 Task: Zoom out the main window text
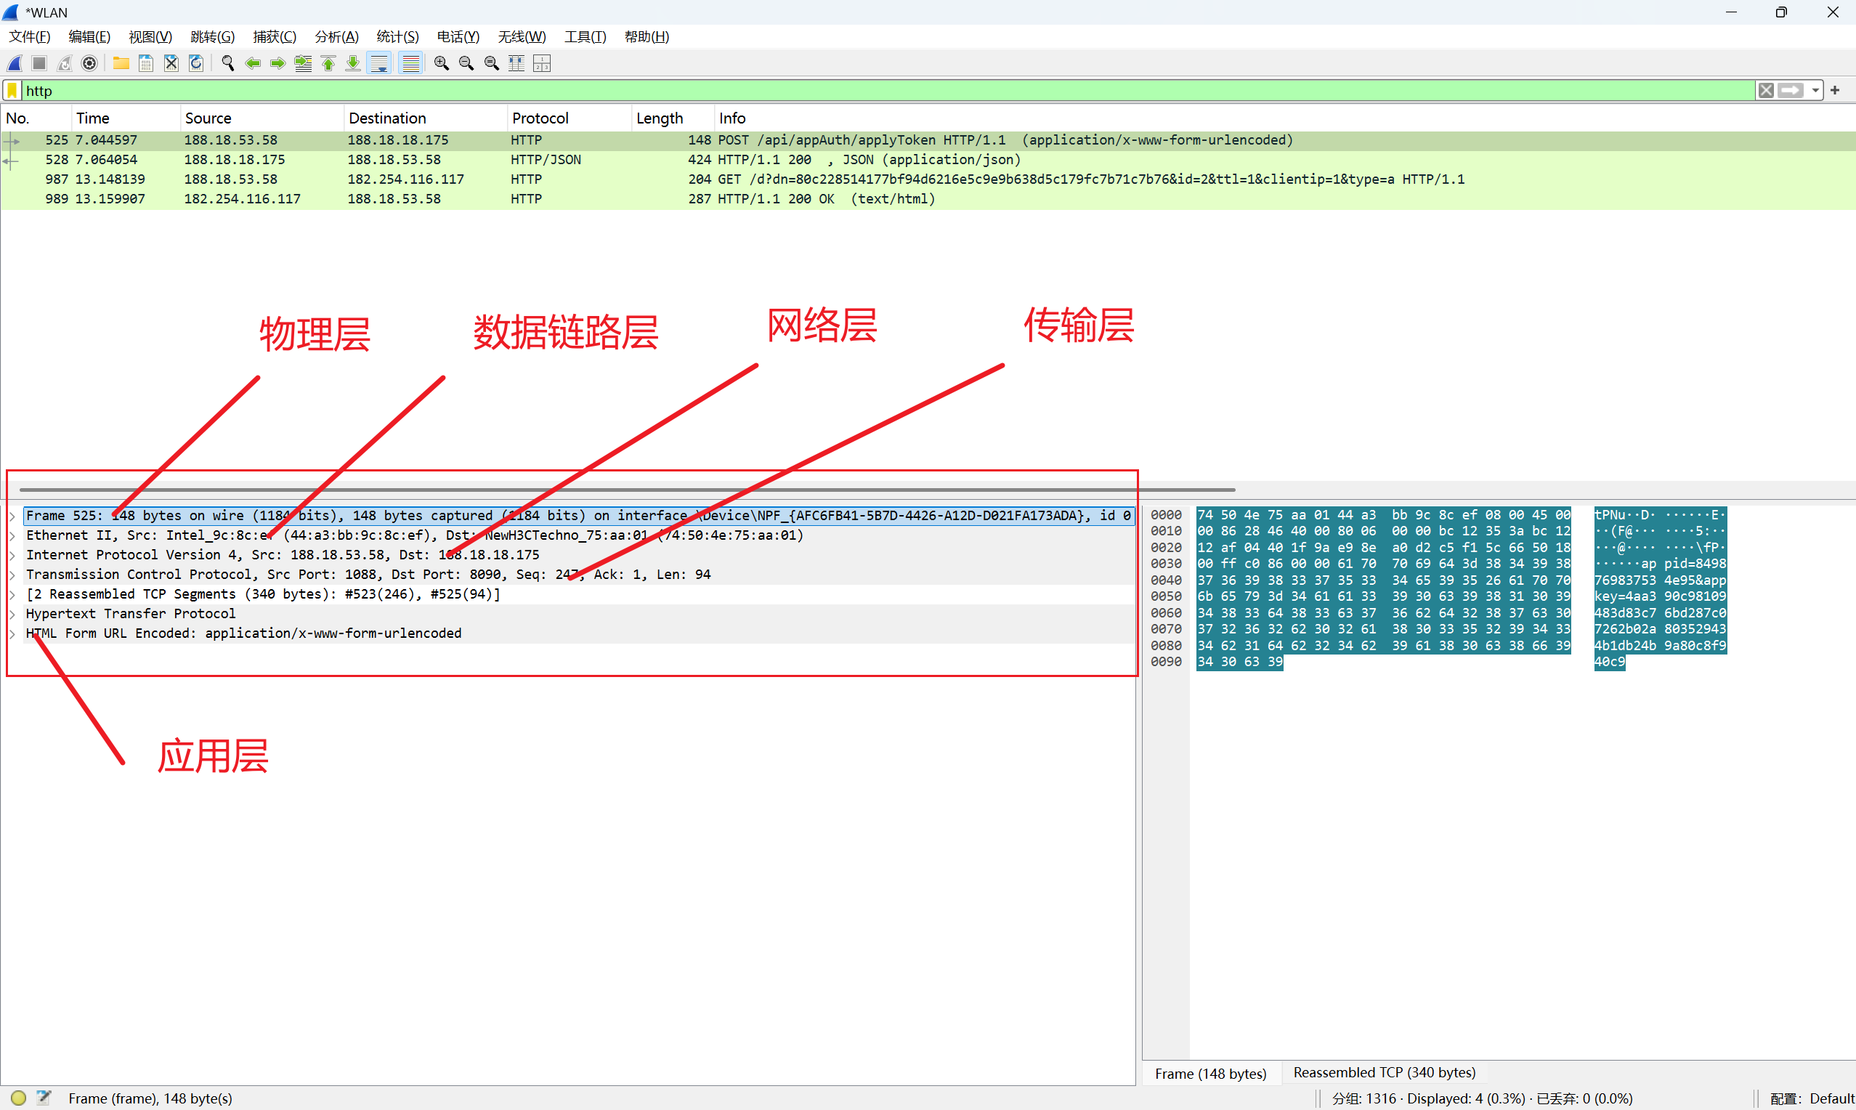pyautogui.click(x=466, y=64)
